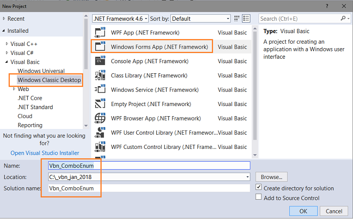Screen dimensions: 353x220
Task: Select 'Empty Project (.NET Framework)' row text
Action: [x=151, y=104]
